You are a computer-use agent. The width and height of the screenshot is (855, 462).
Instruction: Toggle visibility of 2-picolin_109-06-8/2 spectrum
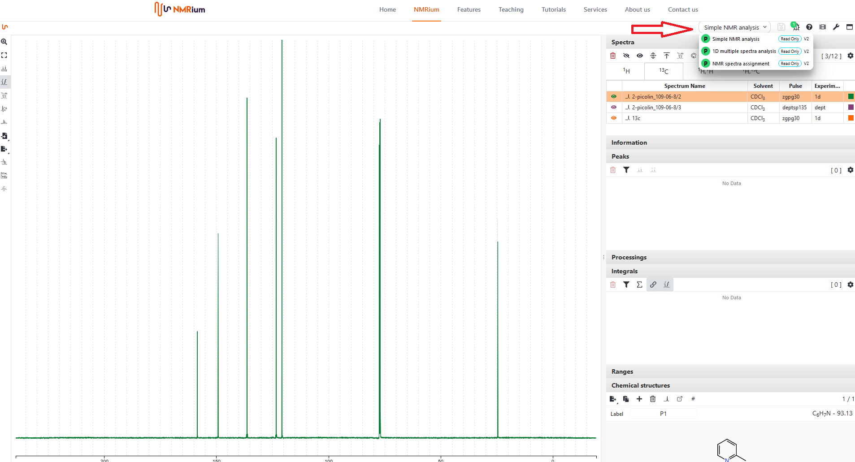pos(614,96)
